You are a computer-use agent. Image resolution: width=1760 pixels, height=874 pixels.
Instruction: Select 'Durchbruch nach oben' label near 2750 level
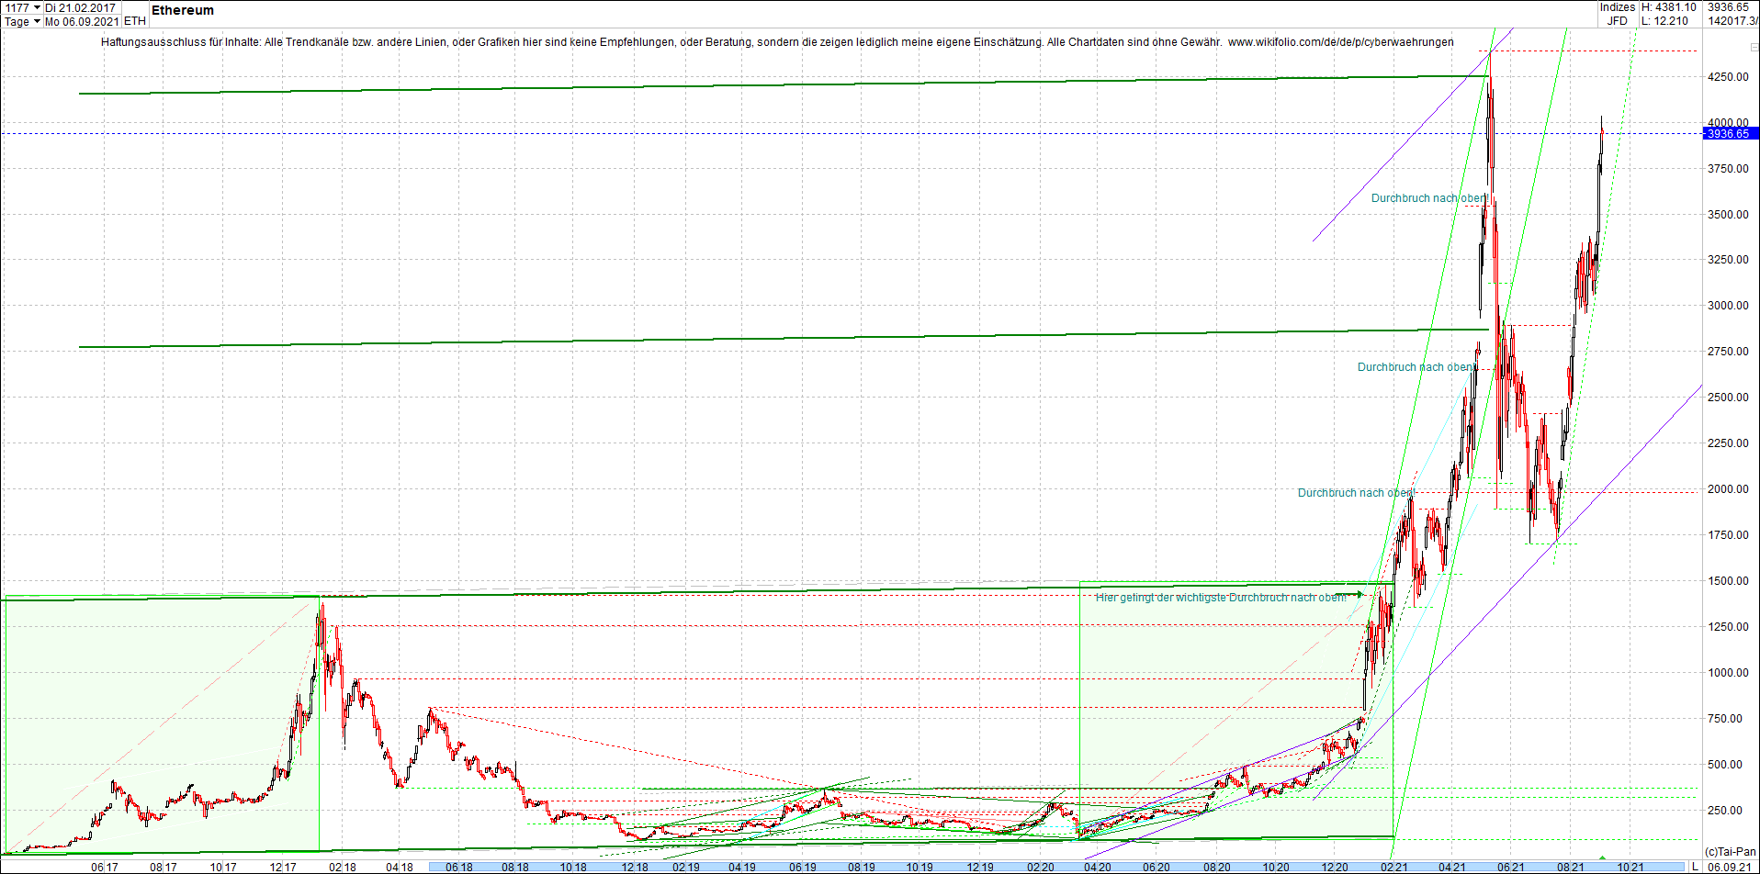point(1417,367)
